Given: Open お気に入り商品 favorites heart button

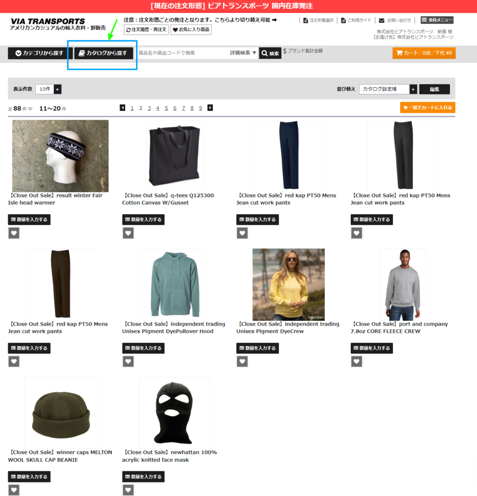Looking at the screenshot, I should (x=191, y=30).
